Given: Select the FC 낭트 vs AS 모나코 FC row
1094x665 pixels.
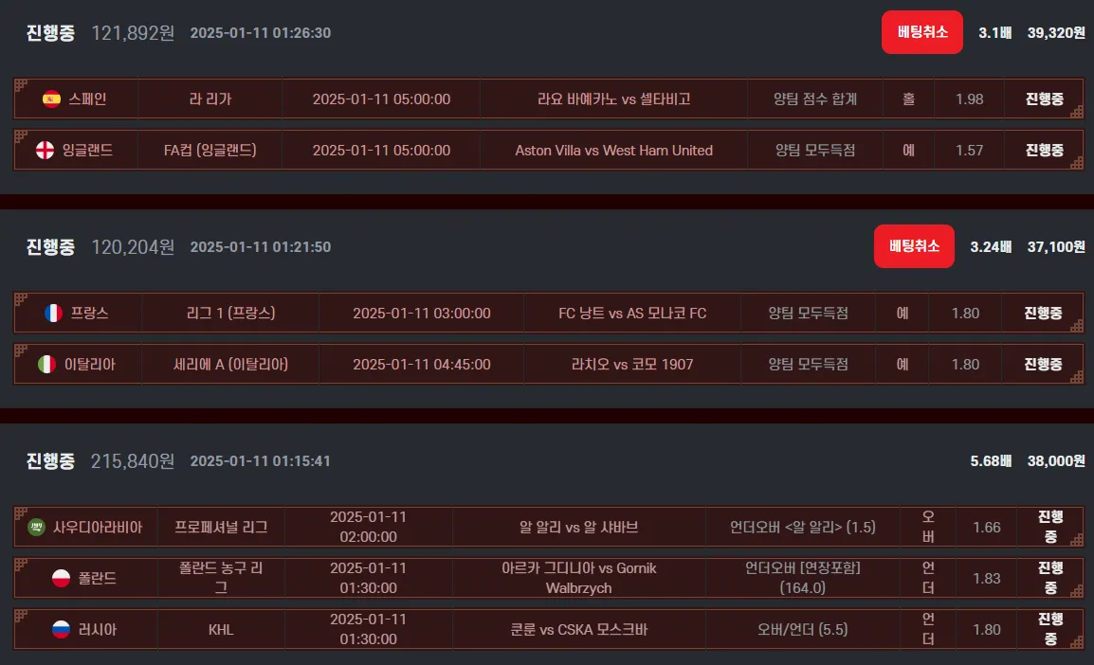Looking at the screenshot, I should pyautogui.click(x=548, y=313).
